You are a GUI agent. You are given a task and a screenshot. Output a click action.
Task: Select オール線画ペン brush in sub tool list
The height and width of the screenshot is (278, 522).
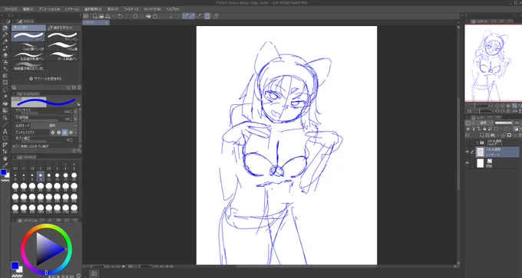click(x=63, y=56)
